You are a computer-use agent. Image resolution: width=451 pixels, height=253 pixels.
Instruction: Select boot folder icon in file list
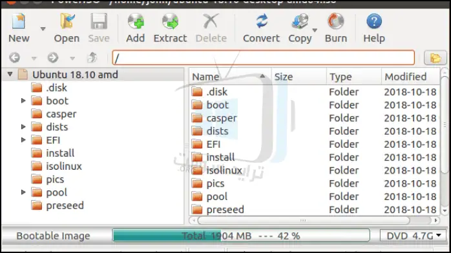[x=197, y=105]
